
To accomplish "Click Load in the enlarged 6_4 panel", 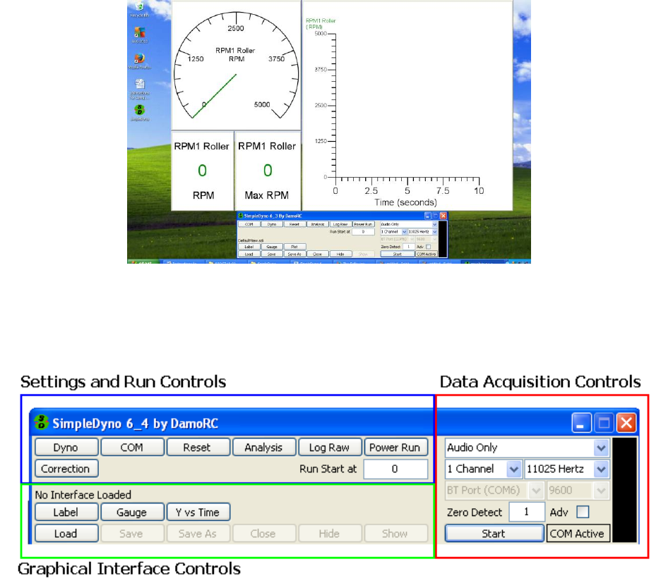I will [x=66, y=533].
